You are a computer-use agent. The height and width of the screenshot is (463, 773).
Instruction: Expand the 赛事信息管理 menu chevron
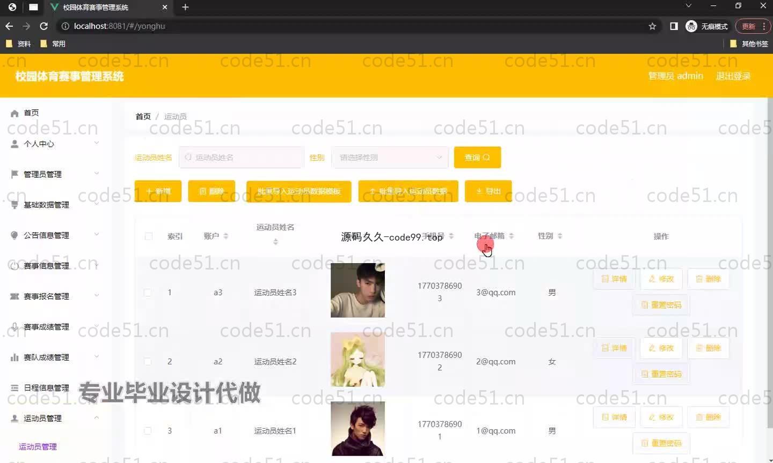pyautogui.click(x=97, y=265)
